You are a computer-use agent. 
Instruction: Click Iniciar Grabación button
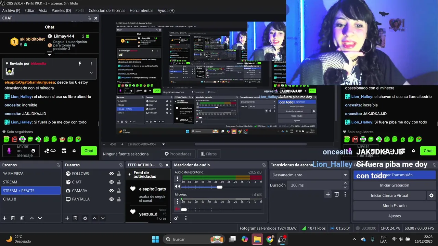click(x=395, y=185)
